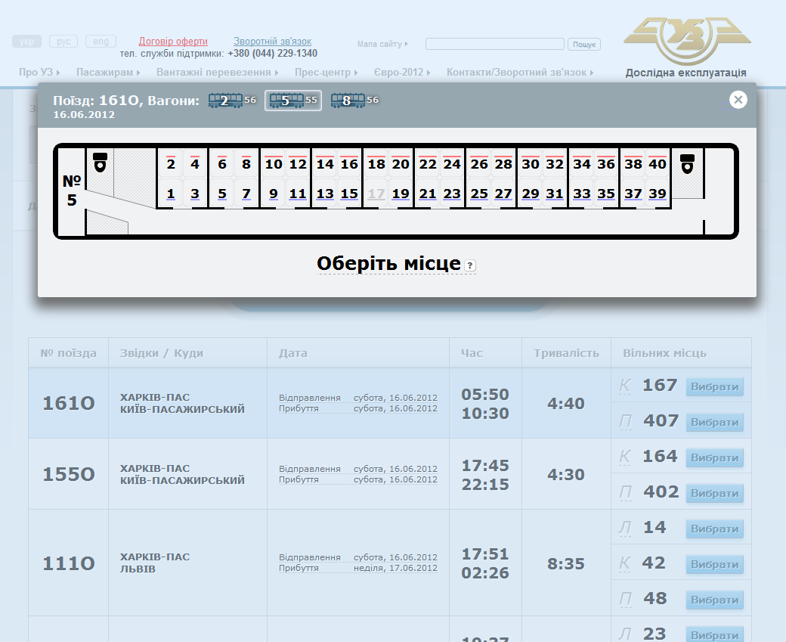
Task: Open the Євро-2012 menu
Action: [x=401, y=73]
